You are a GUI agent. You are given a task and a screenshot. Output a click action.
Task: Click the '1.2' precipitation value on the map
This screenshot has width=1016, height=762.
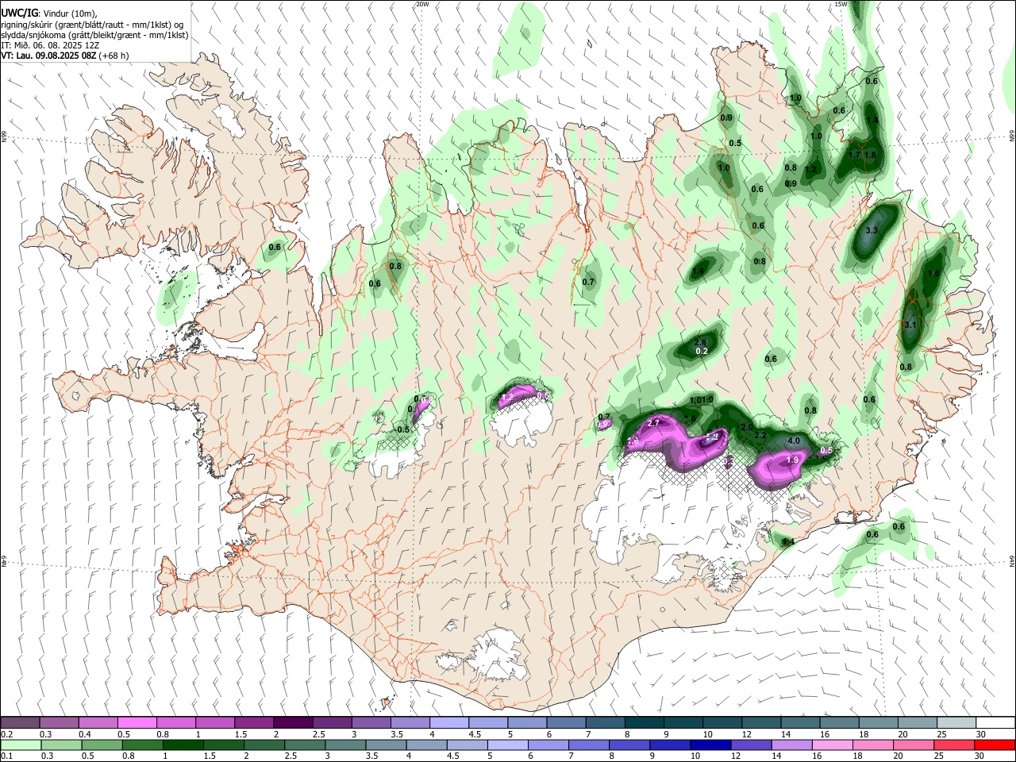click(810, 169)
